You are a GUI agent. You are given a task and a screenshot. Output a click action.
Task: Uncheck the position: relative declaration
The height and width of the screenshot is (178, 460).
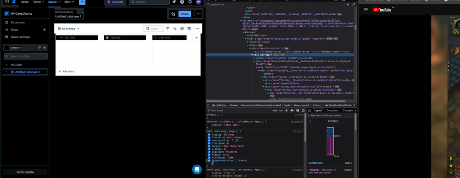(x=209, y=152)
